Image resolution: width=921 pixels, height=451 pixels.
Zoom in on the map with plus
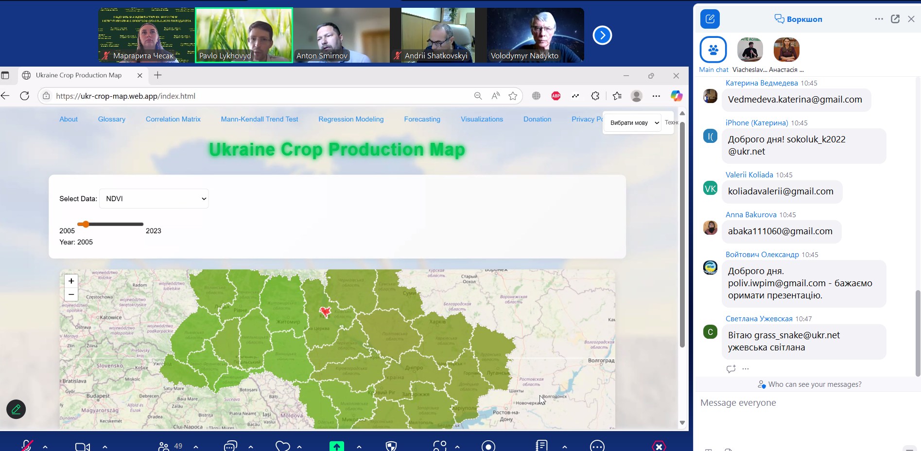71,281
